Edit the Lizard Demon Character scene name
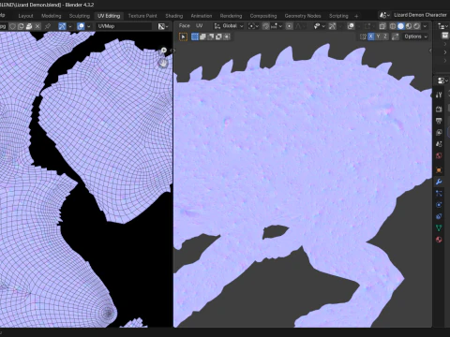The height and width of the screenshot is (337, 450). [x=420, y=15]
